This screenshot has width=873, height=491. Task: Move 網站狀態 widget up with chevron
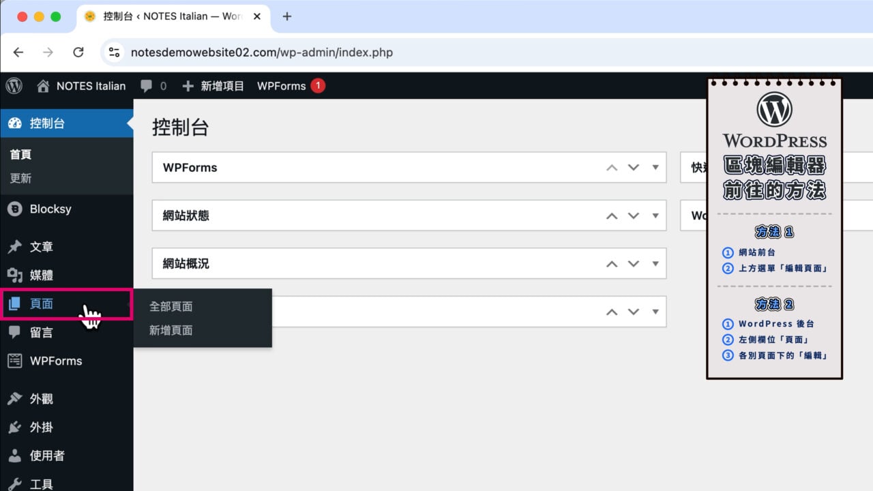click(x=612, y=215)
